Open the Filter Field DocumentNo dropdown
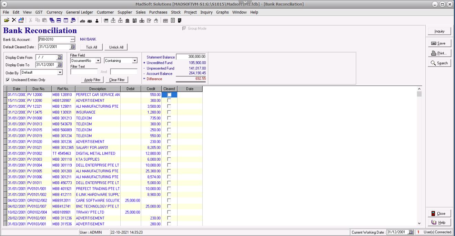The image size is (455, 236). [98, 61]
